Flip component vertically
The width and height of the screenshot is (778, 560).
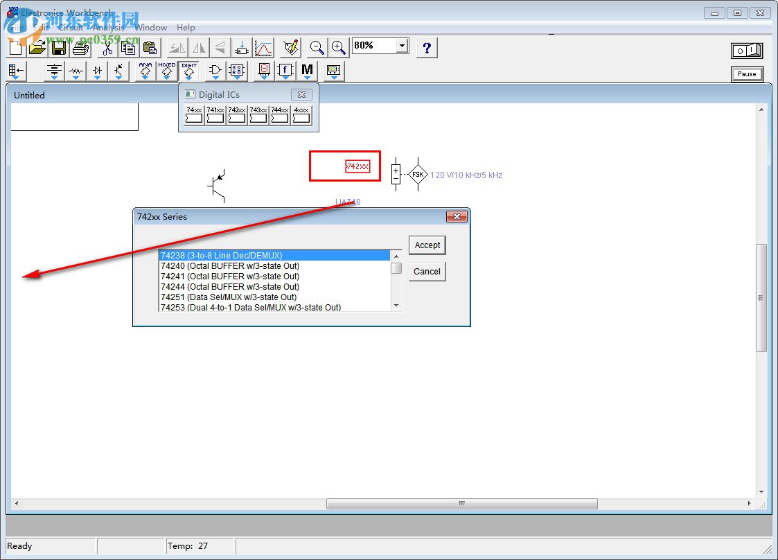point(220,48)
